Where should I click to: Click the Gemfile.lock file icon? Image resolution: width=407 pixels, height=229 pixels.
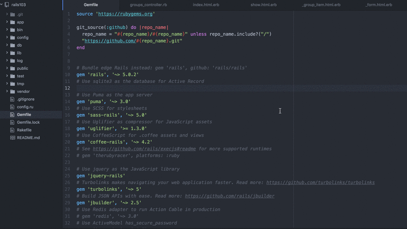tap(12, 122)
